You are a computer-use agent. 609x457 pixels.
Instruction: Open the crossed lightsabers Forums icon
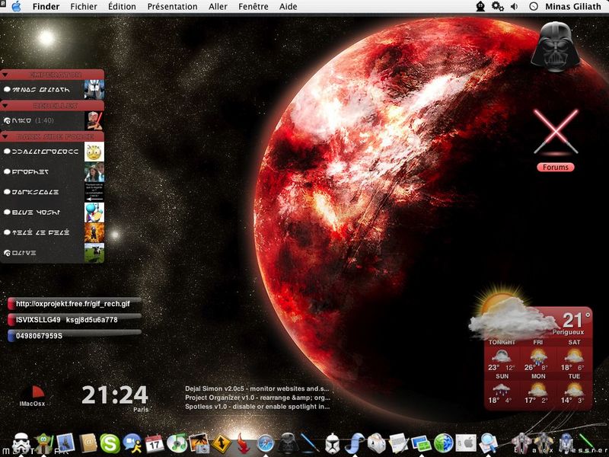click(x=556, y=132)
